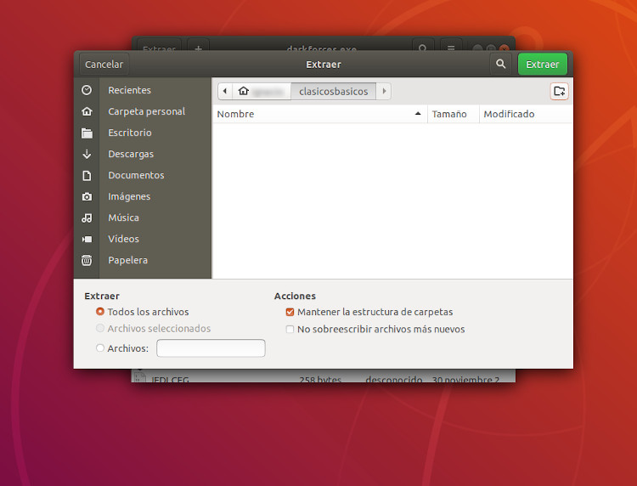
Task: Sort by the Modificado column header
Action: click(526, 114)
